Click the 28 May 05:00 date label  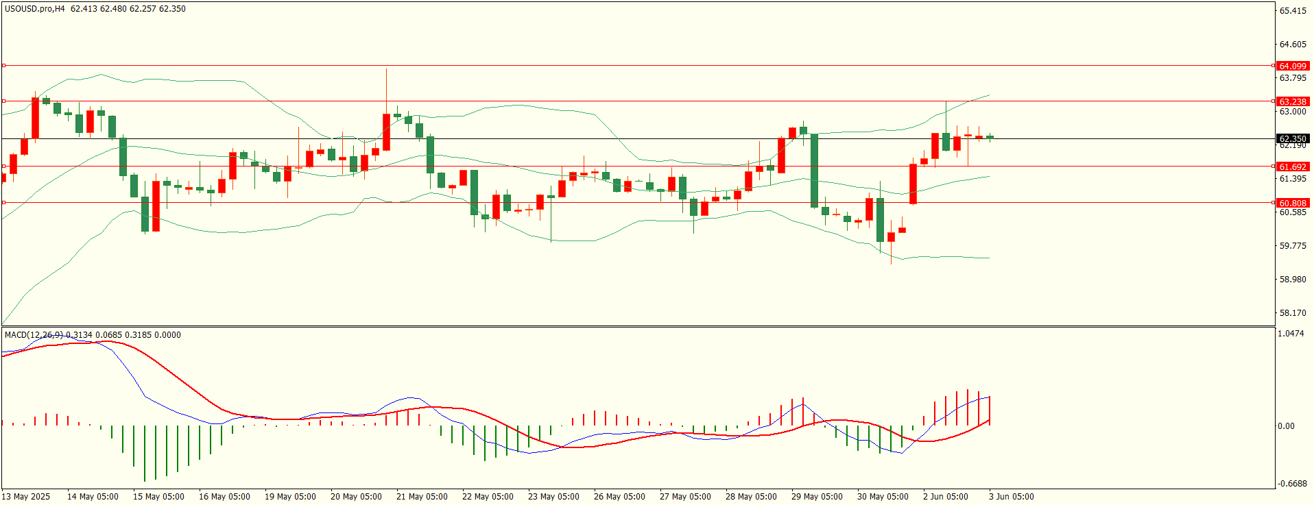pyautogui.click(x=751, y=497)
